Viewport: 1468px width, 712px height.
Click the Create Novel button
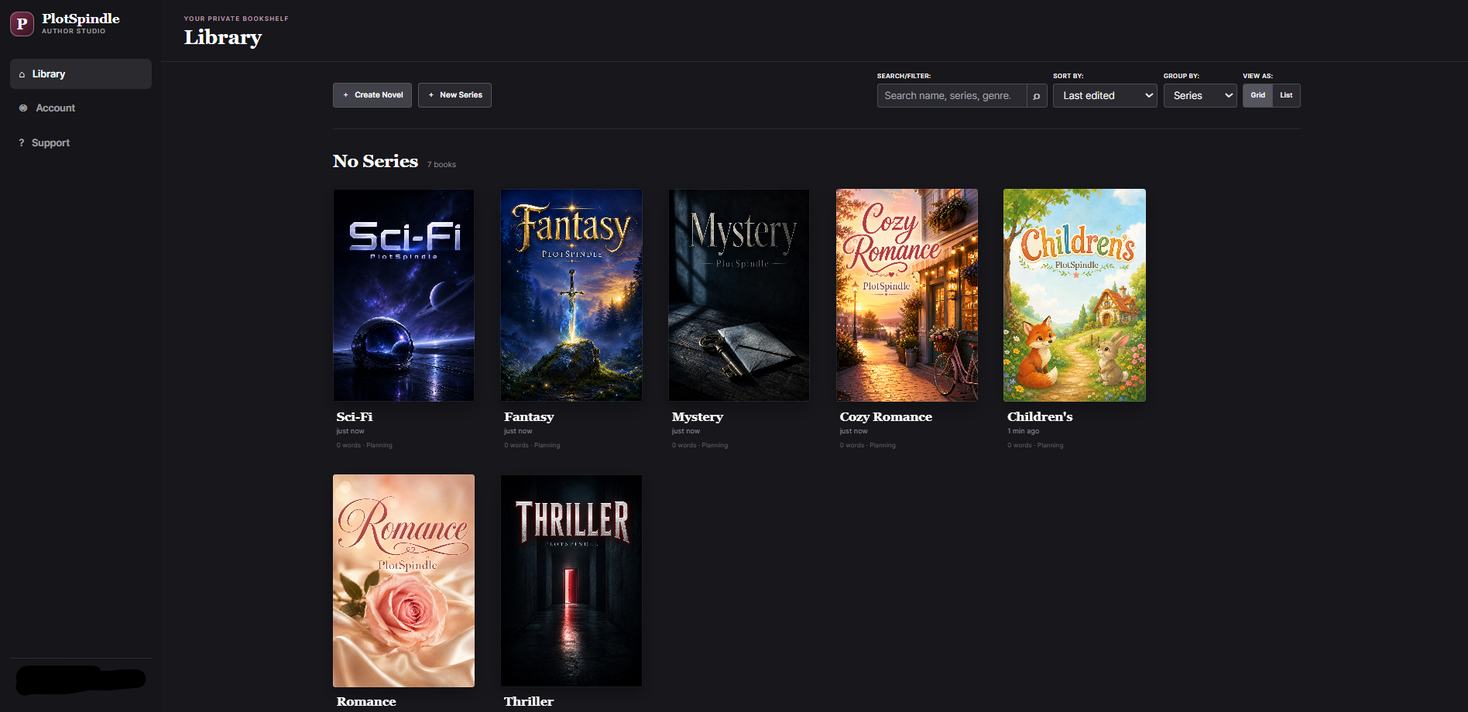pos(372,95)
